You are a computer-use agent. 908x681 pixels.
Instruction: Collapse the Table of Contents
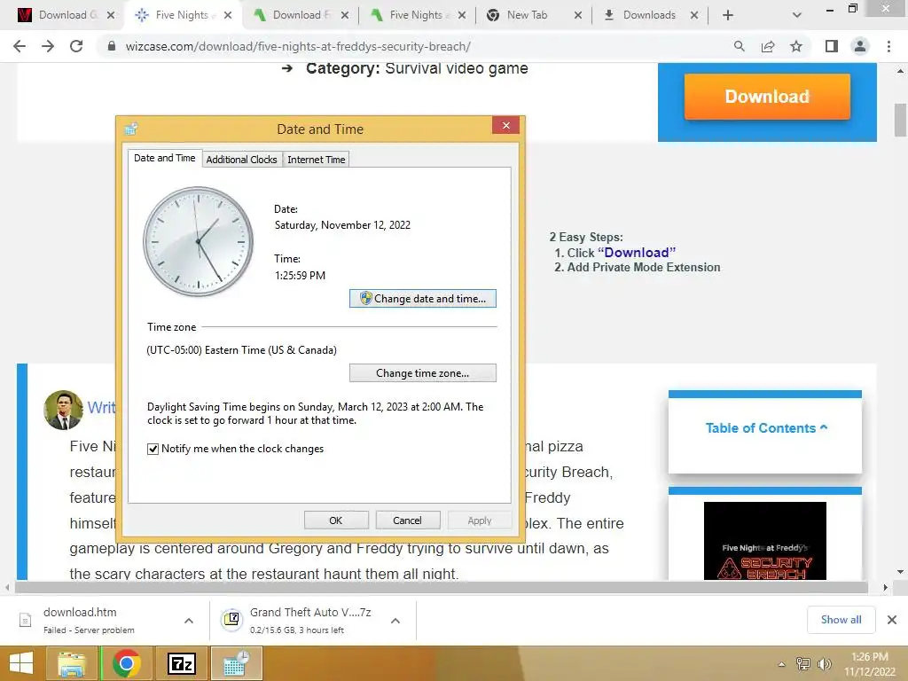[x=766, y=428]
